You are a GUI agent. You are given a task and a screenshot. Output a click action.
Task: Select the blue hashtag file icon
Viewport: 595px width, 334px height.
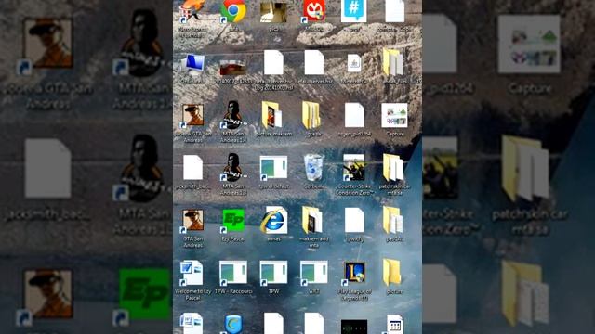pyautogui.click(x=354, y=11)
